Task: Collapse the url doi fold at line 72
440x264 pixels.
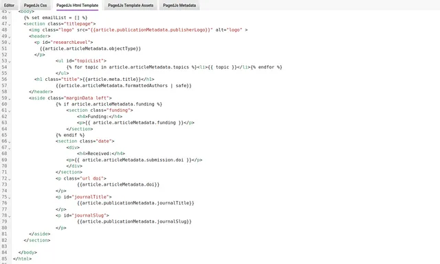Action: pos(10,179)
